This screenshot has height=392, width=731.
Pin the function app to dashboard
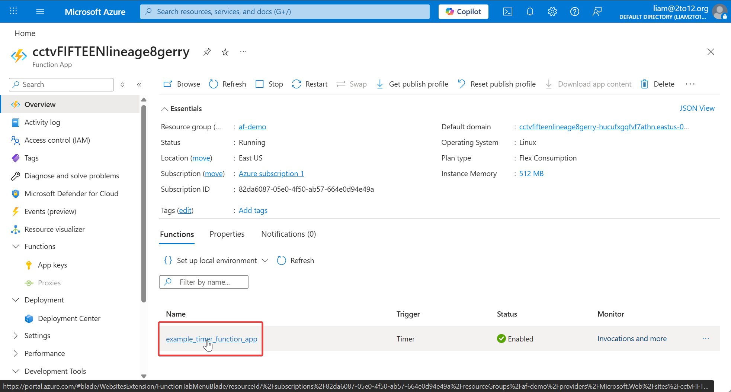click(x=207, y=52)
